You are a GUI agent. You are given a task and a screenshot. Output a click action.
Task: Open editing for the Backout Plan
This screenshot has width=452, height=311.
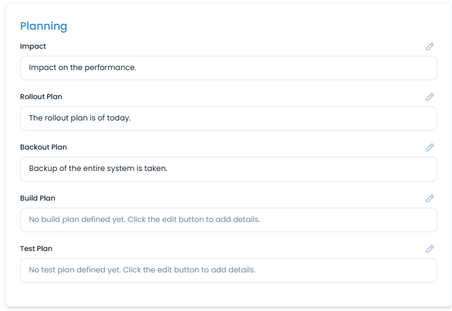430,147
